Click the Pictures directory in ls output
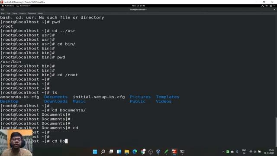Image resolution: width=277 pixels, height=156 pixels. pos(140,97)
